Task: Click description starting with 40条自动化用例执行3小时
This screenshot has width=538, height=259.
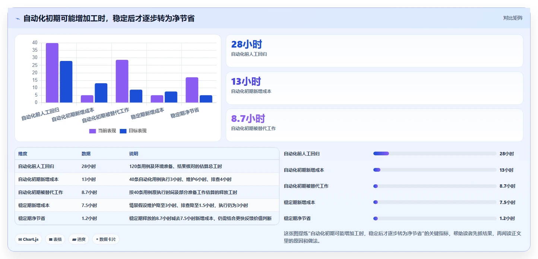Action: [180, 179]
